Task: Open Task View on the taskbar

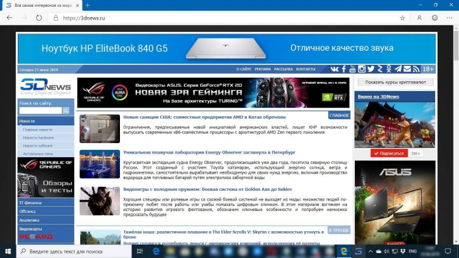Action: pyautogui.click(x=140, y=251)
